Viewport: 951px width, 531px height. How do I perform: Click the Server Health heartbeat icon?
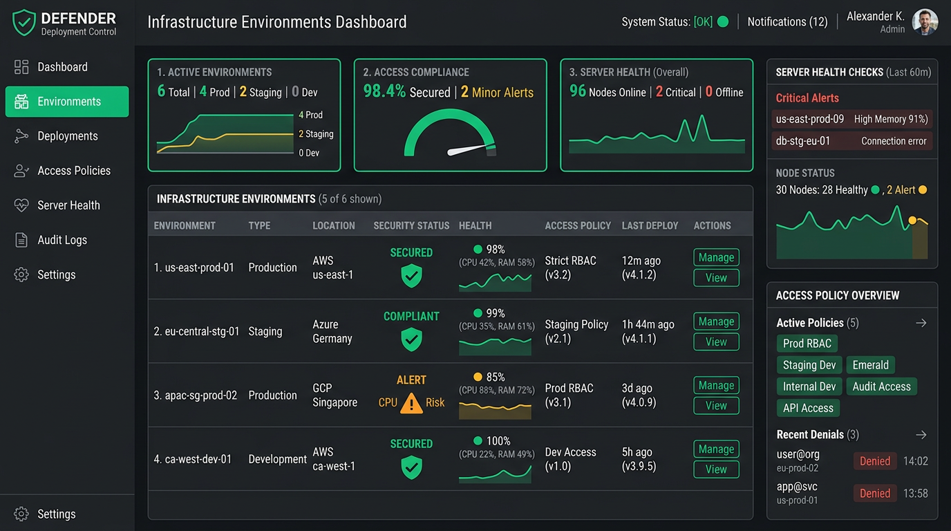pos(21,205)
